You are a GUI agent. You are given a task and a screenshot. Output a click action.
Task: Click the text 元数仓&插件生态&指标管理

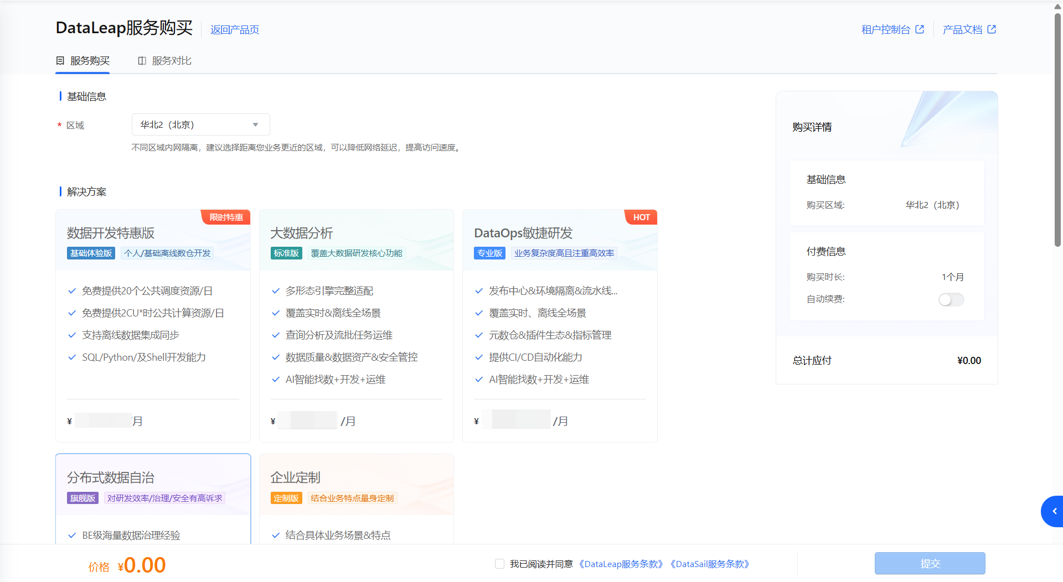tap(550, 335)
